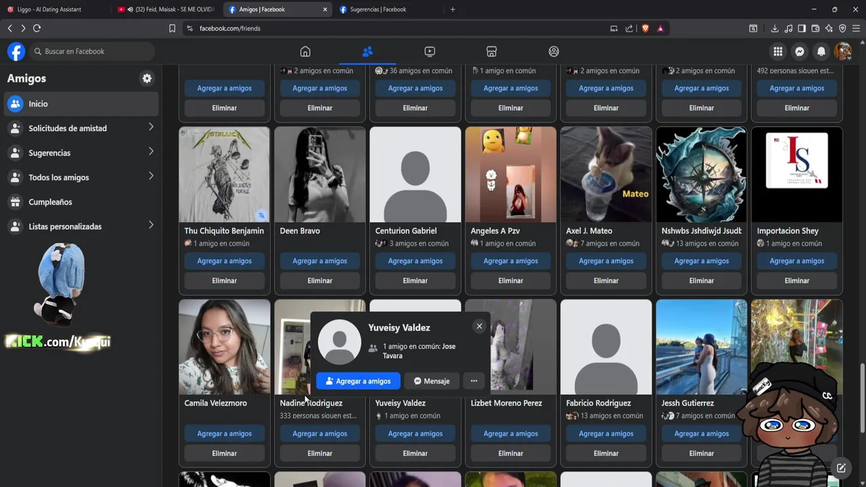866x487 pixels.
Task: Open Axel J. Mateo cat photo
Action: [606, 175]
